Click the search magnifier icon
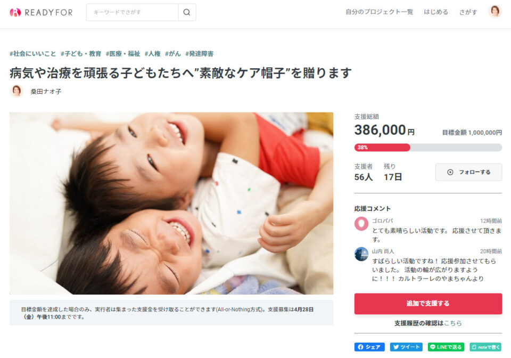Image resolution: width=511 pixels, height=358 pixels. point(187,12)
